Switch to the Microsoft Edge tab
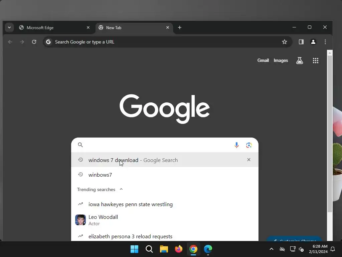This screenshot has height=257, width=342. click(54, 28)
